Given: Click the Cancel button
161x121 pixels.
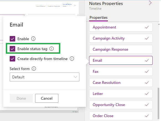Looking at the screenshot, I should coord(47,98).
